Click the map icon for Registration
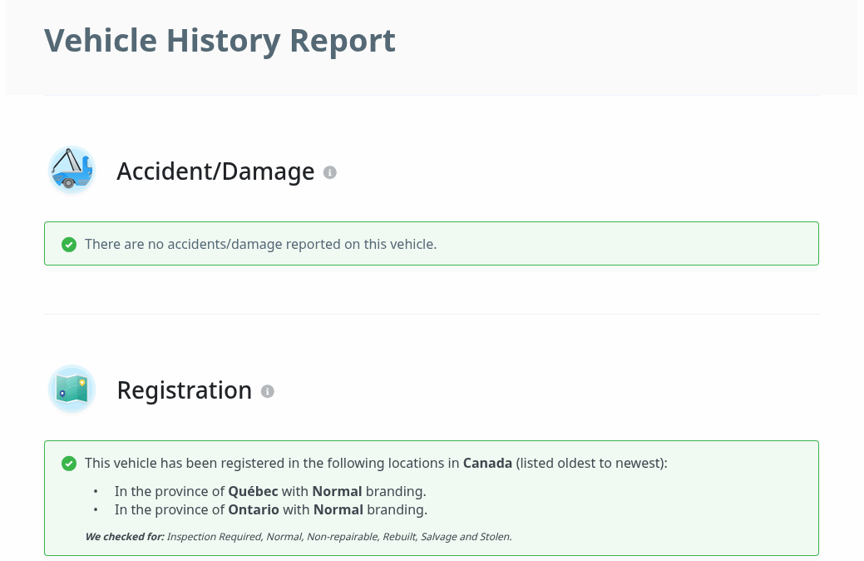The image size is (864, 561). 72,389
